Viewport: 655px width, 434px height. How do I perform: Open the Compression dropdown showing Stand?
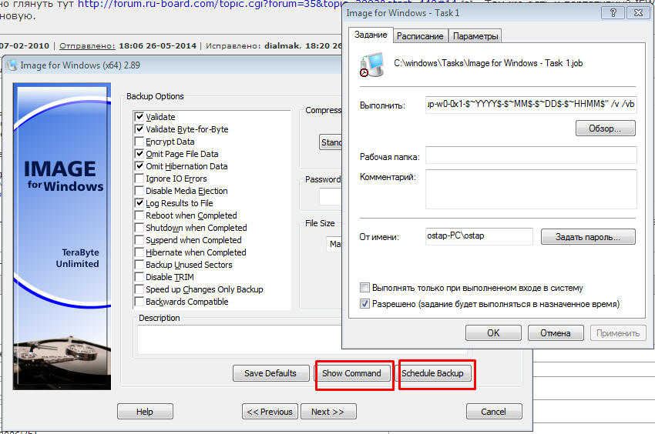(x=331, y=142)
